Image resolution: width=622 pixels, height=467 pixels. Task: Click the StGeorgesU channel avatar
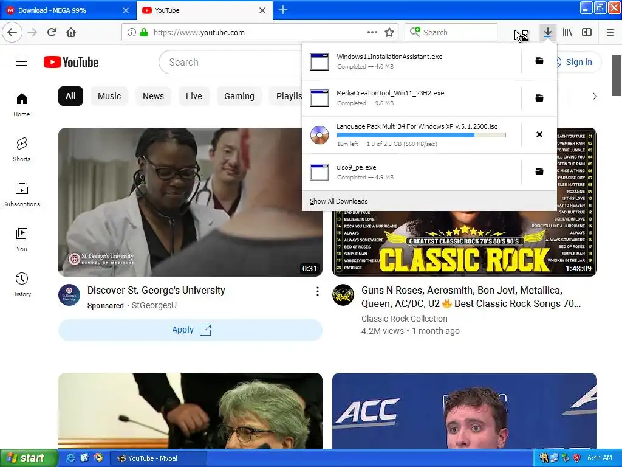pyautogui.click(x=69, y=295)
